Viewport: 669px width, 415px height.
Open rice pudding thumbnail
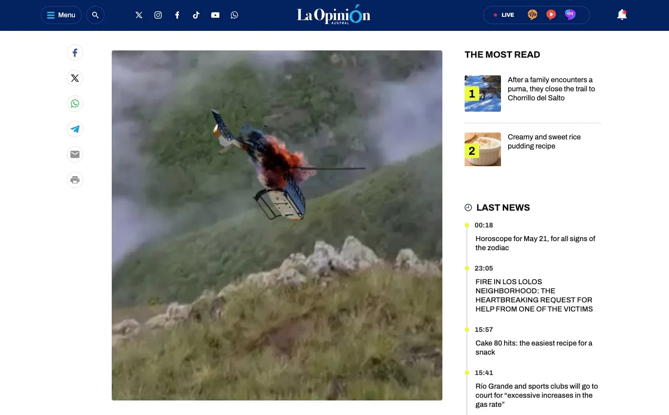[x=483, y=149]
